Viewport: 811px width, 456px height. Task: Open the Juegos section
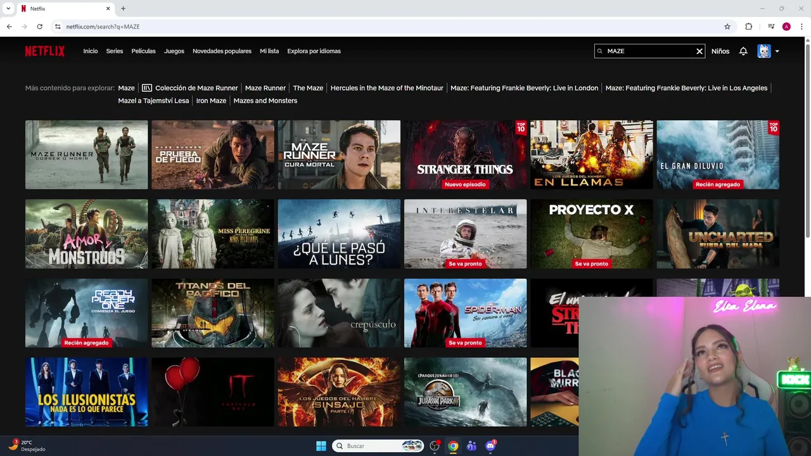click(x=174, y=51)
